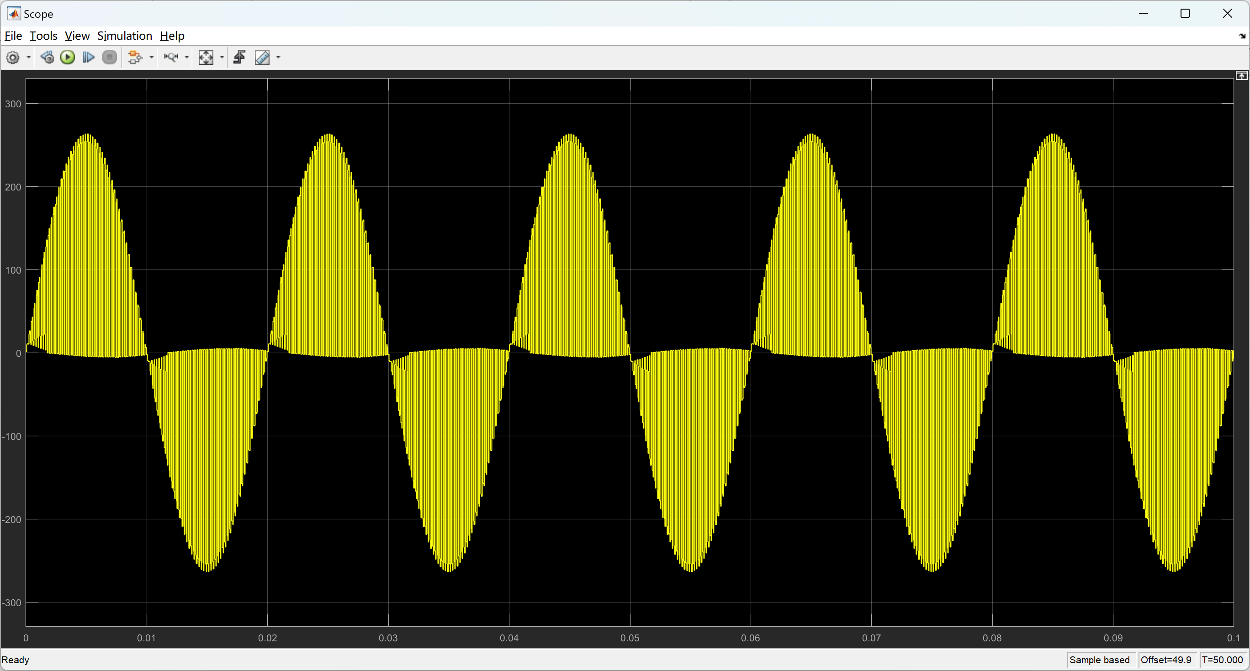Open the scale axes dropdown arrow
The height and width of the screenshot is (671, 1250).
pos(222,57)
